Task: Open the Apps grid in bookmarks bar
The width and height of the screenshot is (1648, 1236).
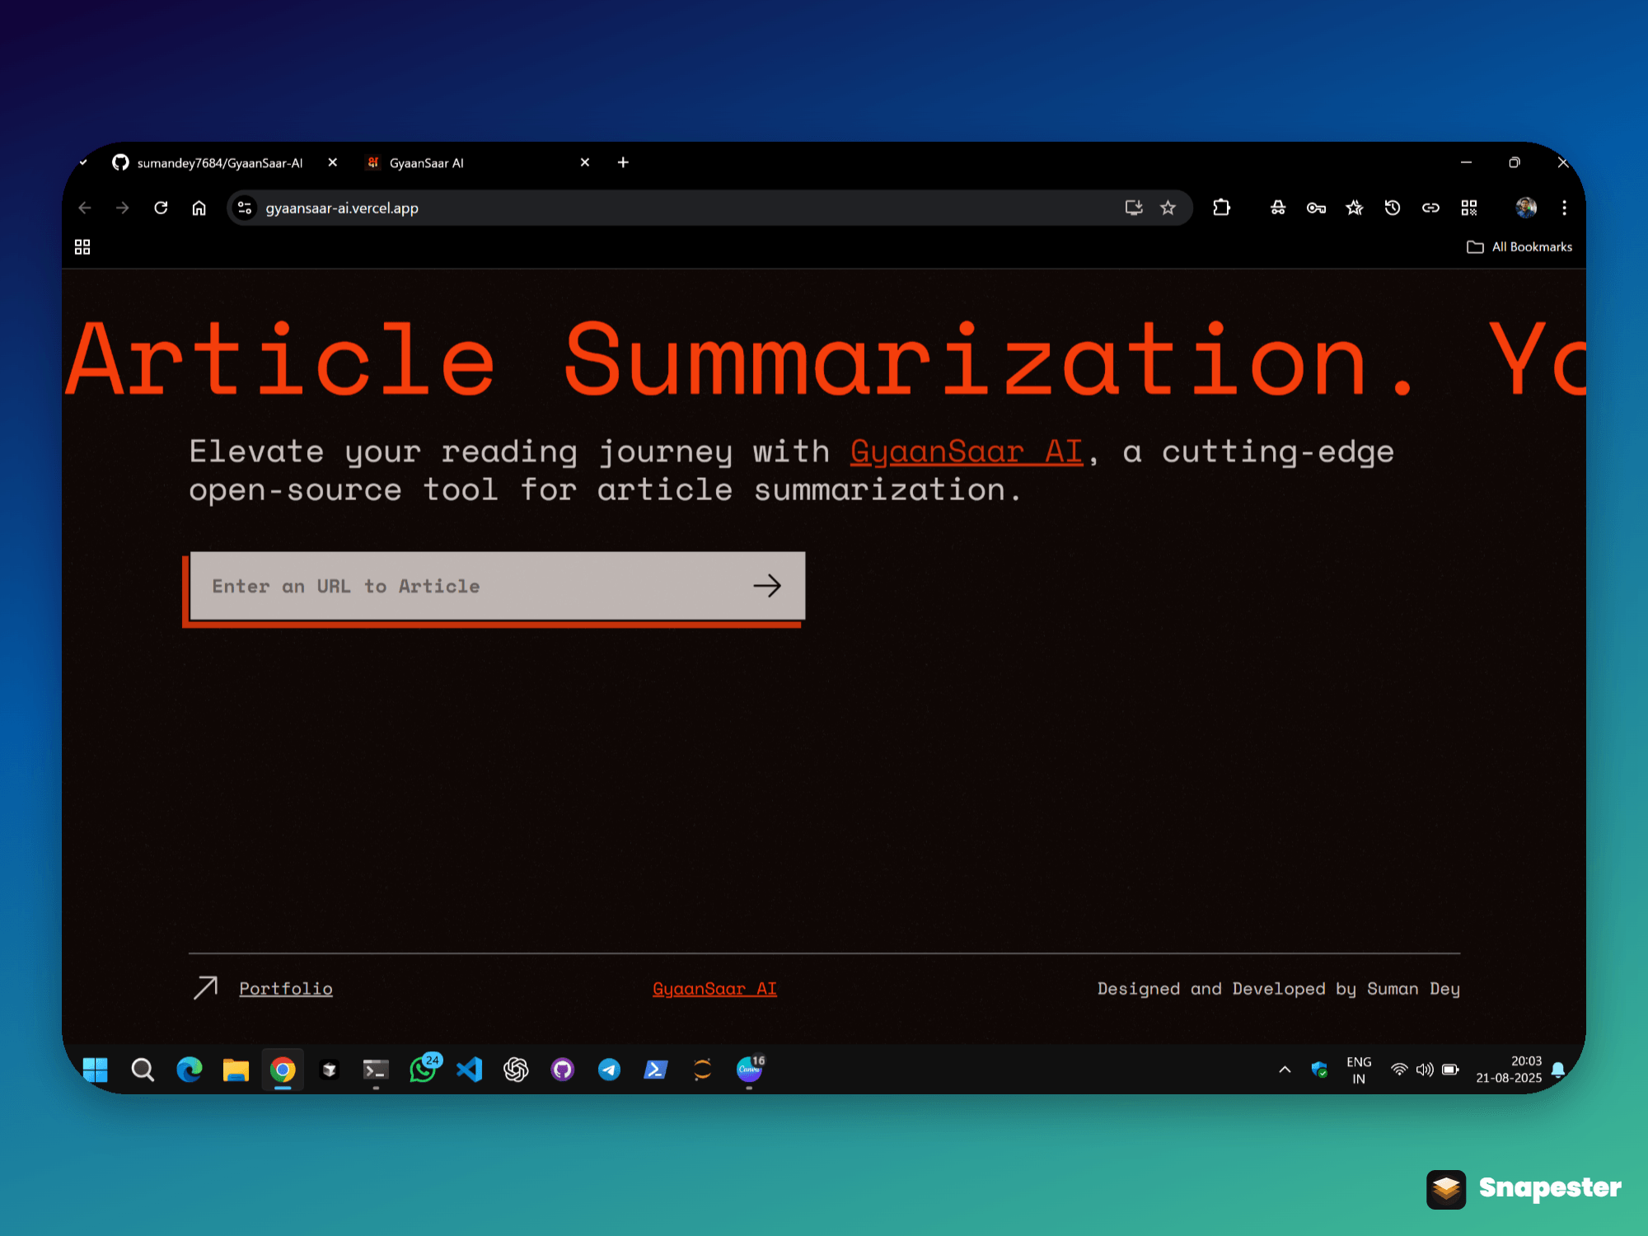Action: [82, 247]
